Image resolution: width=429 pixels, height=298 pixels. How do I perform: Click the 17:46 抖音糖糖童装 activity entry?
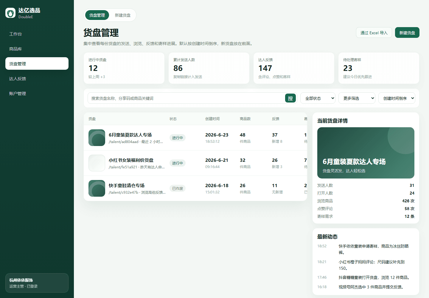click(366, 277)
